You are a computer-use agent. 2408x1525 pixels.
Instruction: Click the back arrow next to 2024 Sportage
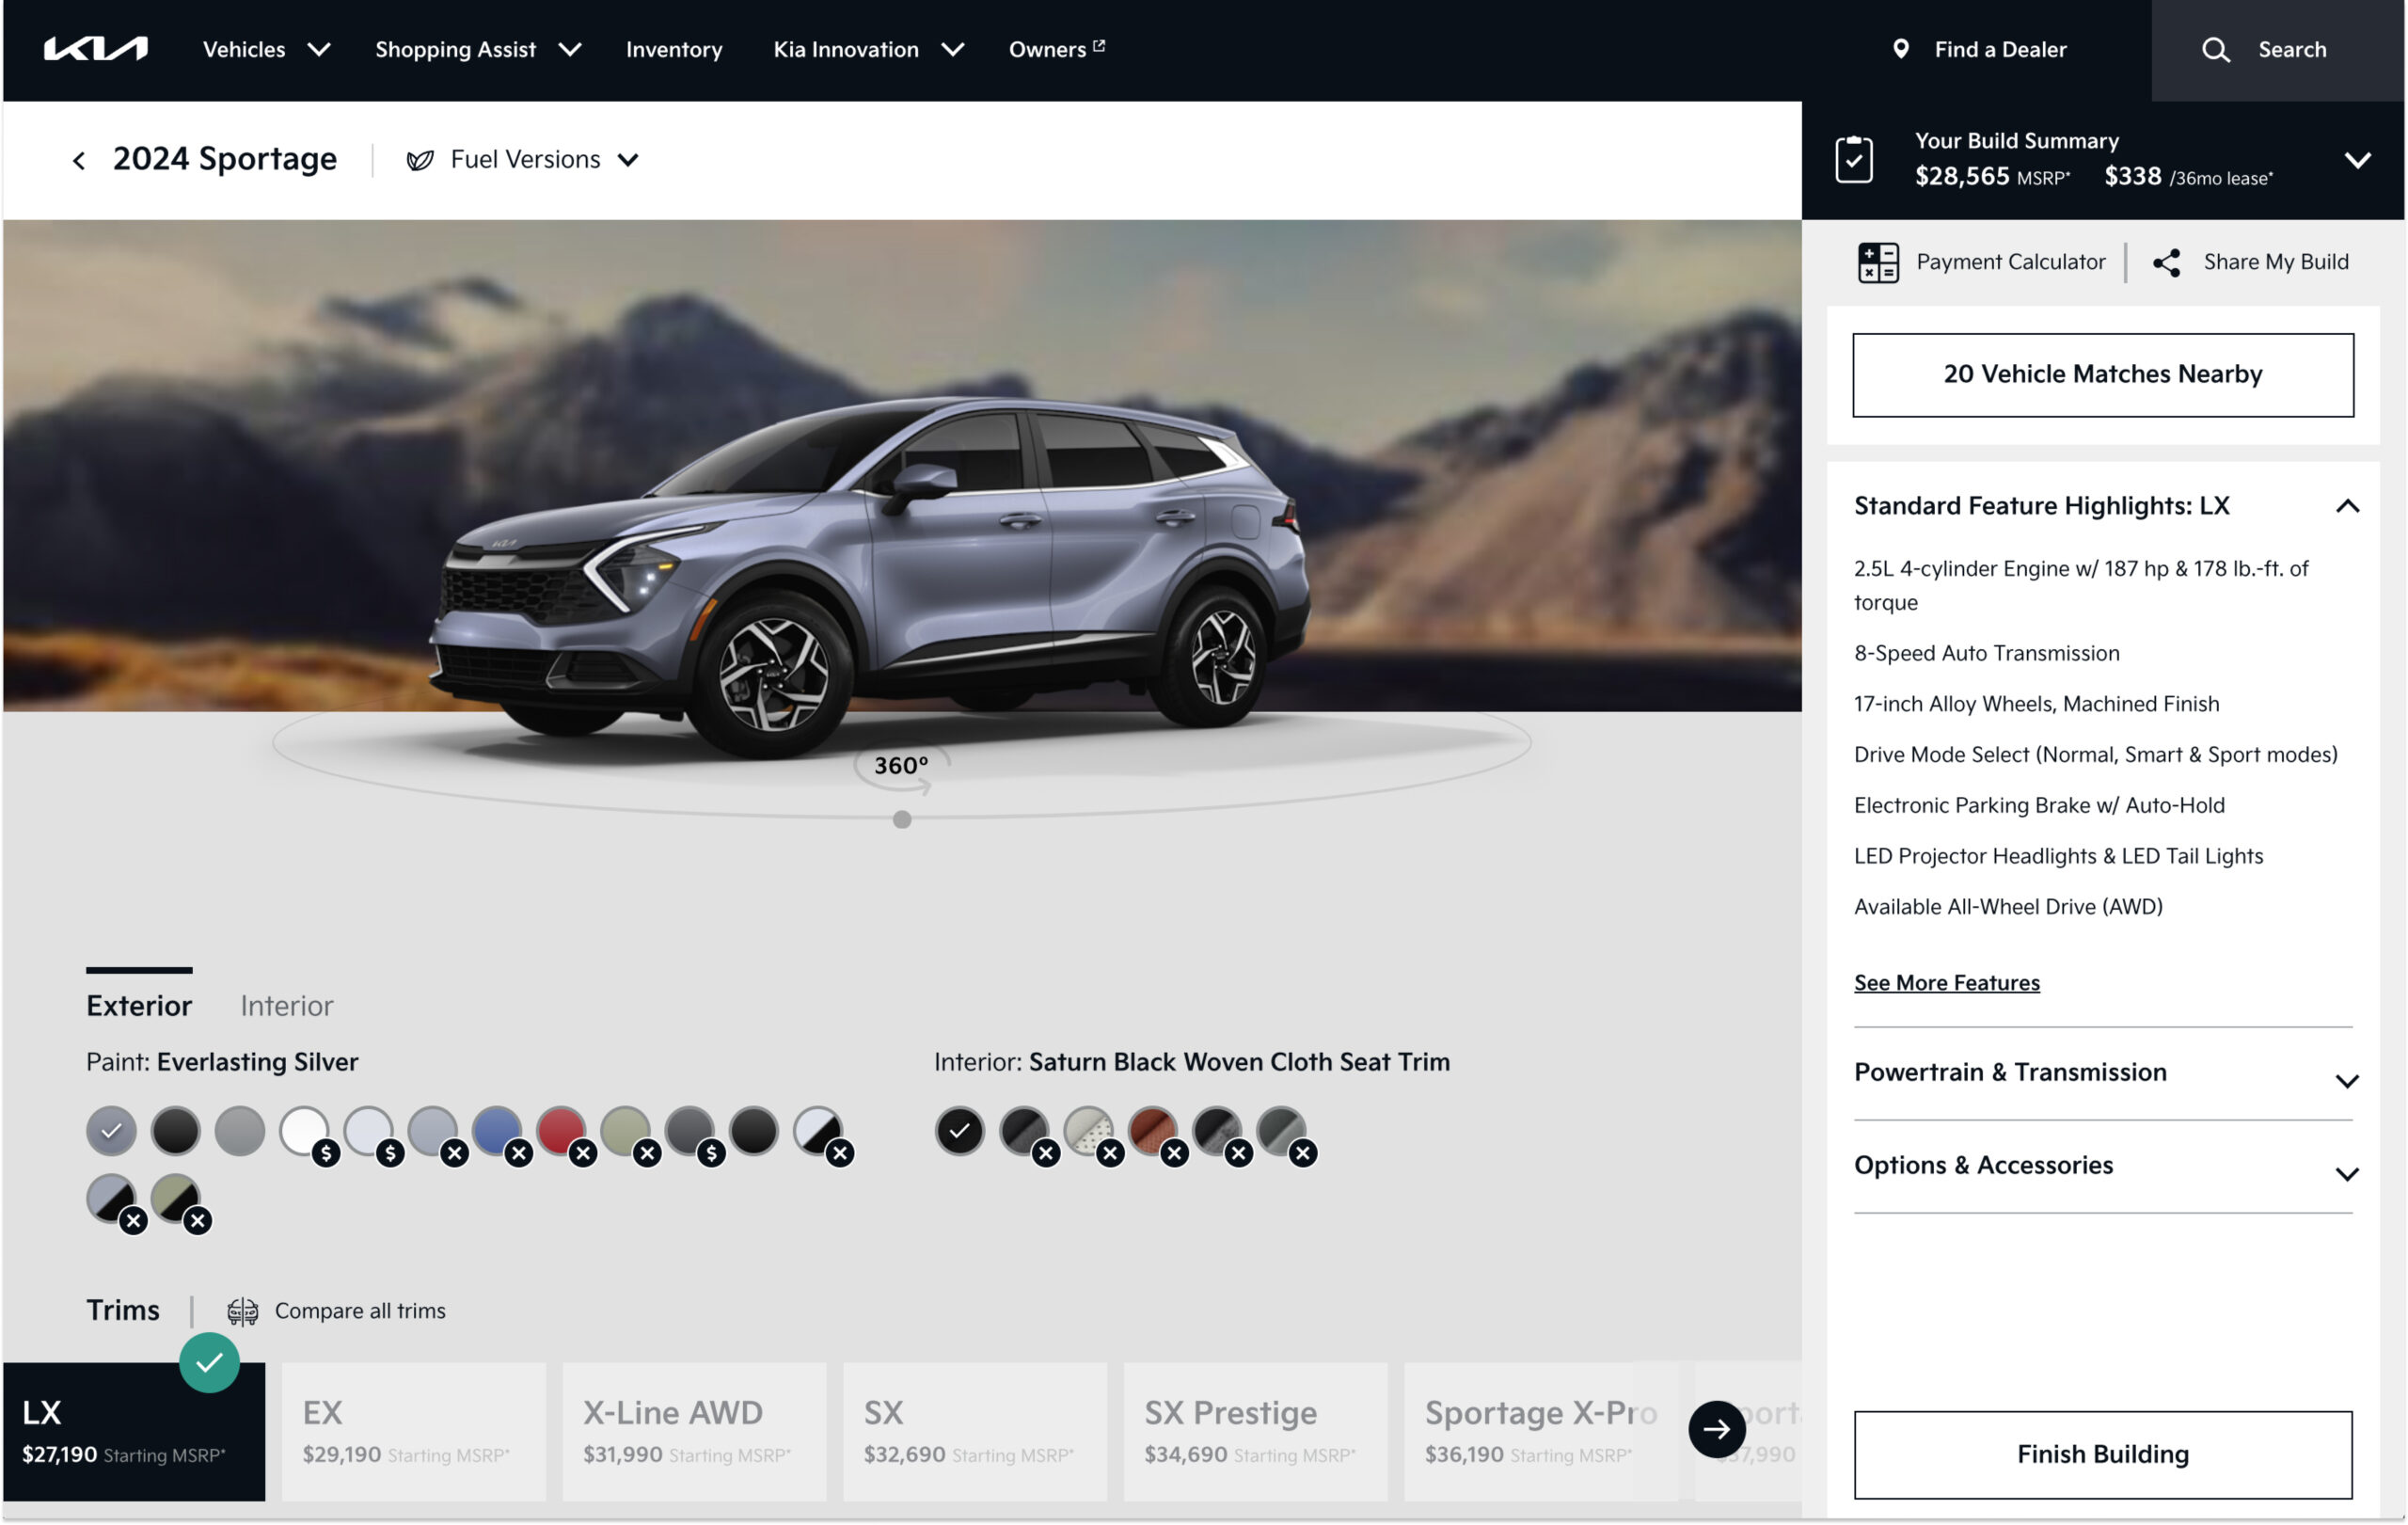tap(78, 160)
